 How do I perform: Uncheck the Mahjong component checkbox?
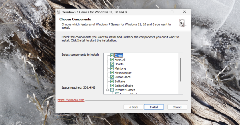112,68
